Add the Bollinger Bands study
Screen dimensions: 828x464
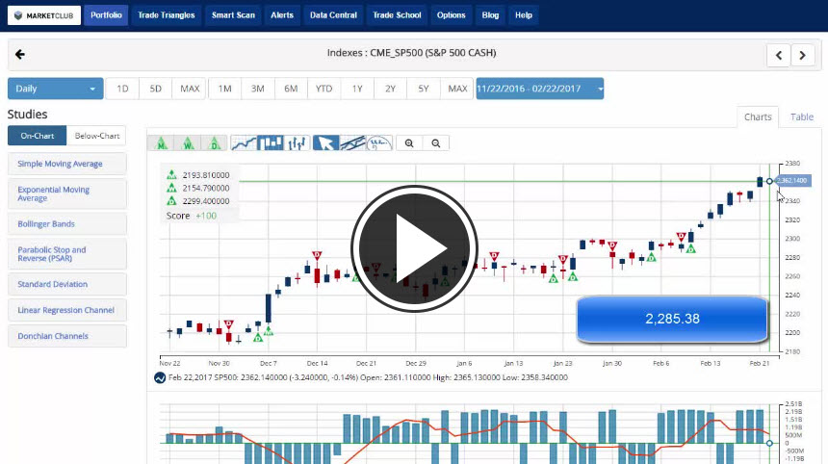66,223
